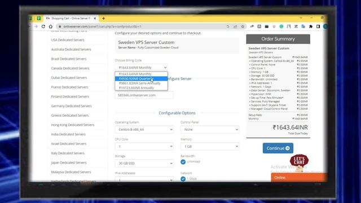The width and height of the screenshot is (361, 203).
Task: Open the Google Translate extension icon
Action: point(303,27)
